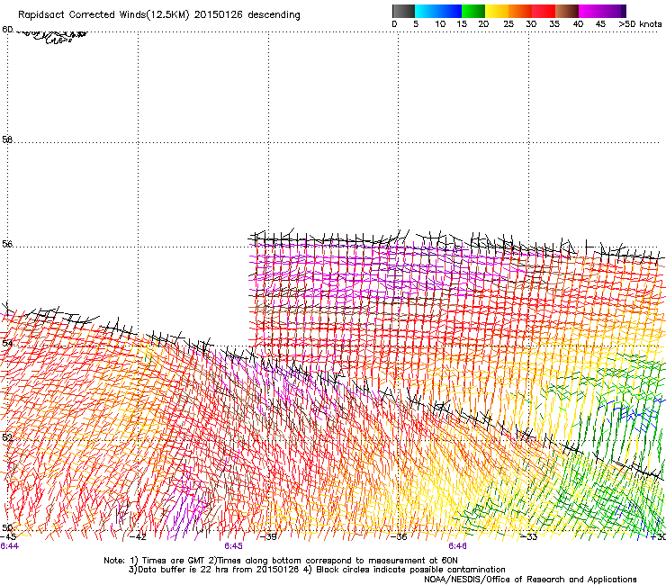Click the purple time label '6:46'
This screenshot has height=585, width=666.
click(457, 546)
